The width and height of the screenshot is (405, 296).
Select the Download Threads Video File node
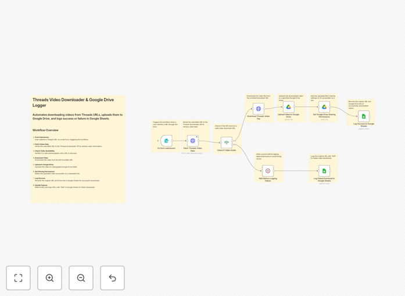click(x=259, y=109)
